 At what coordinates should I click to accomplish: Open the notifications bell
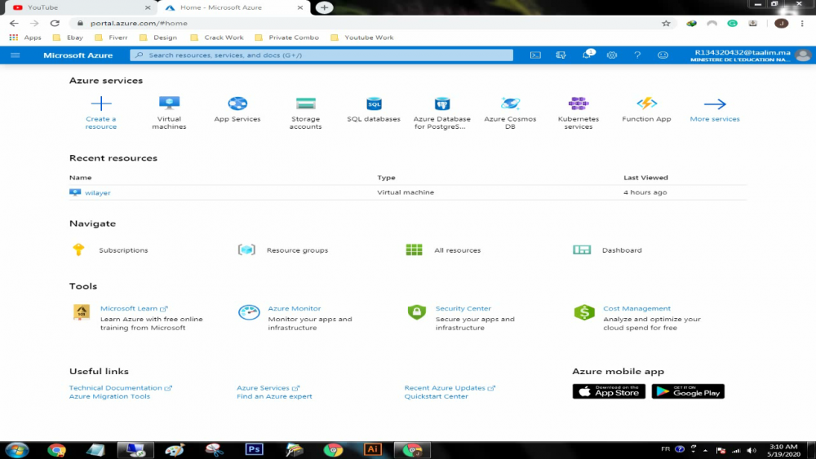point(587,55)
